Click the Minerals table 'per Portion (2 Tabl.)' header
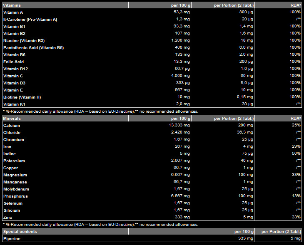This screenshot has width=304, height=245. pyautogui.click(x=234, y=118)
